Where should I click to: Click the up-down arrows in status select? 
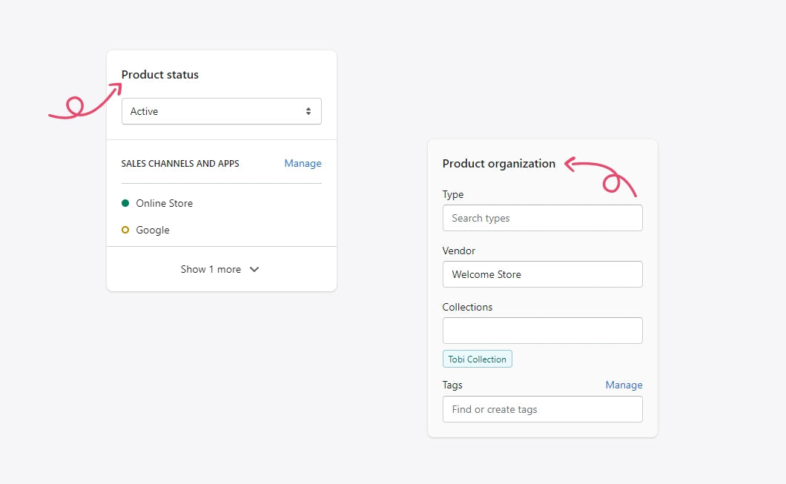point(308,111)
